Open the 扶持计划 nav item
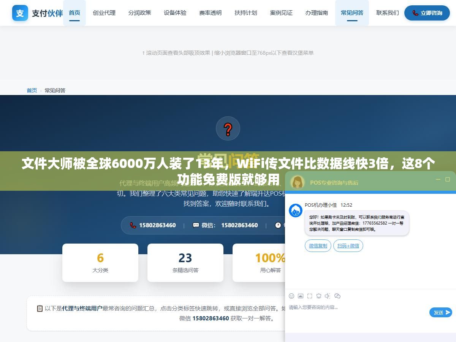The width and height of the screenshot is (456, 342). coord(246,13)
